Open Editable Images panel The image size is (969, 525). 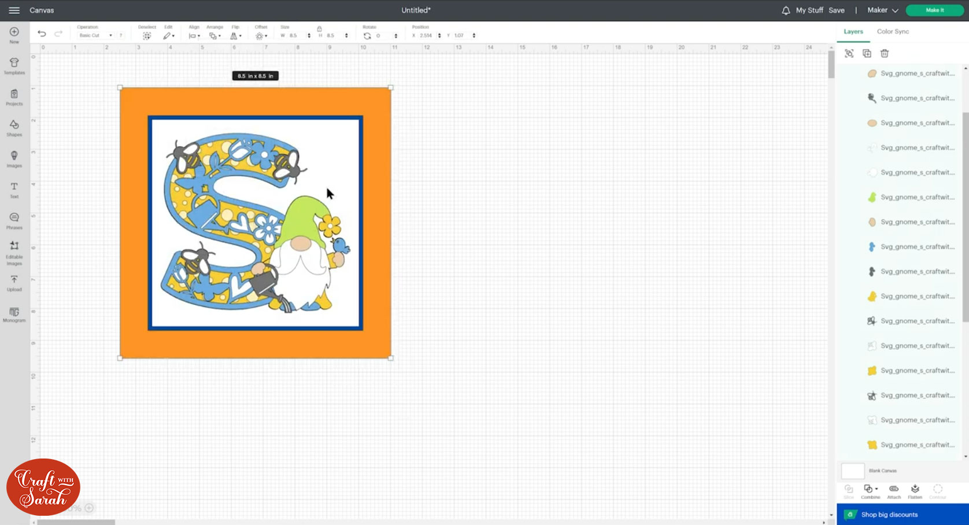coord(14,253)
